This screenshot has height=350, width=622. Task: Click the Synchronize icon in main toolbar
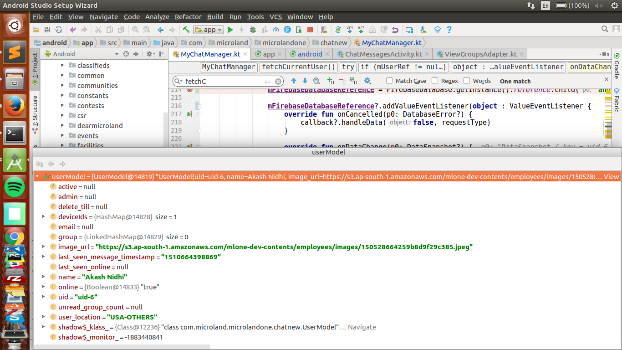point(59,30)
